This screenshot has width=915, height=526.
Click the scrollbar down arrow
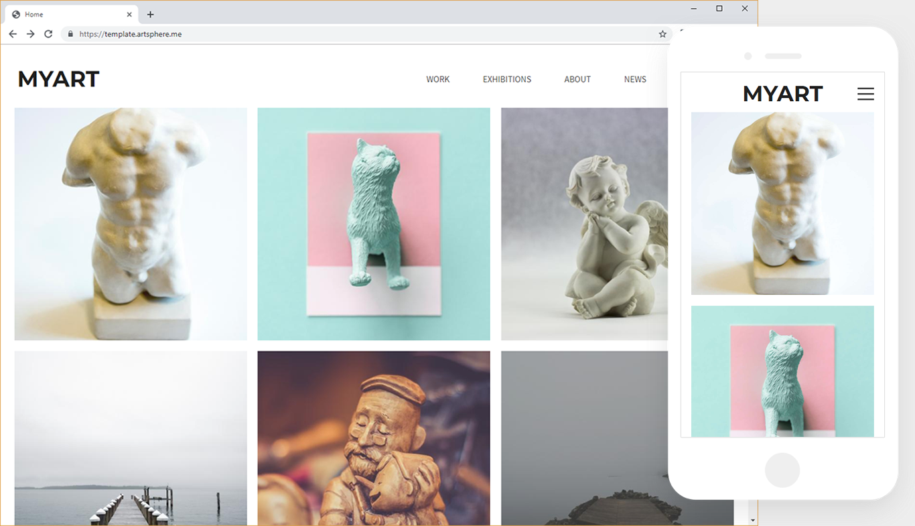coord(752,520)
